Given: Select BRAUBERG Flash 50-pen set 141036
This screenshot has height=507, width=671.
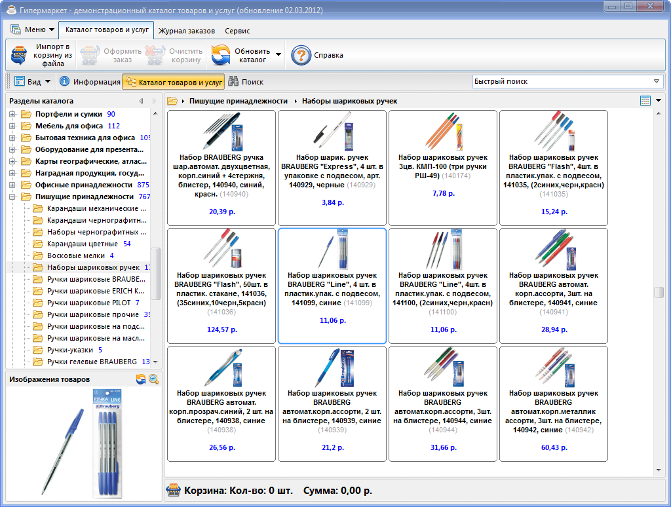Looking at the screenshot, I should click(221, 286).
